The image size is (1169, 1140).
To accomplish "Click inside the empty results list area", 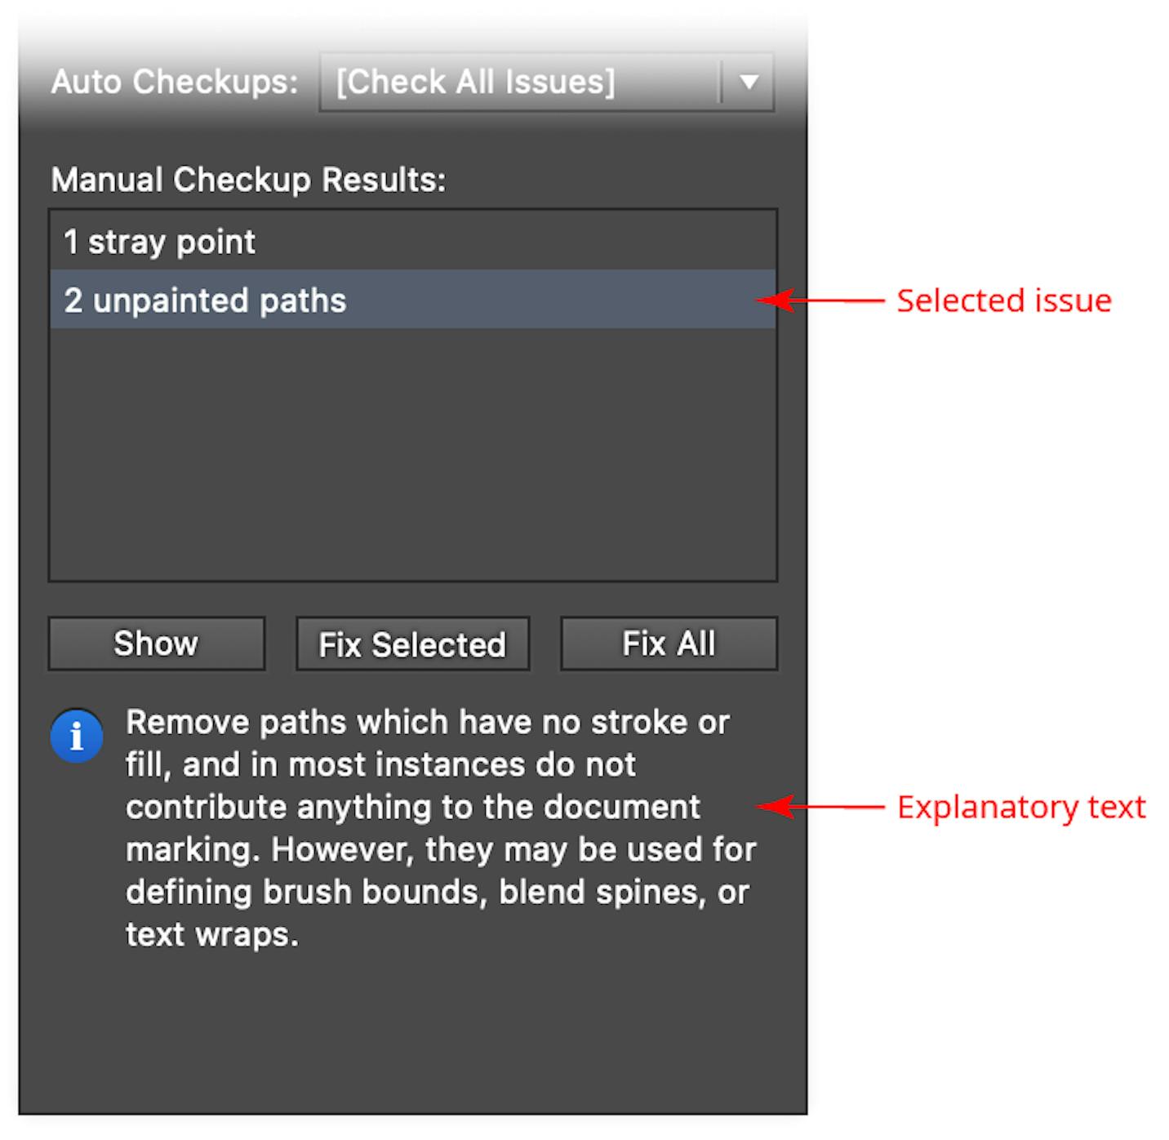I will click(x=408, y=449).
